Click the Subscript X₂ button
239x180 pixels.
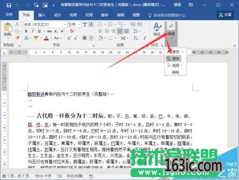click(x=56, y=32)
